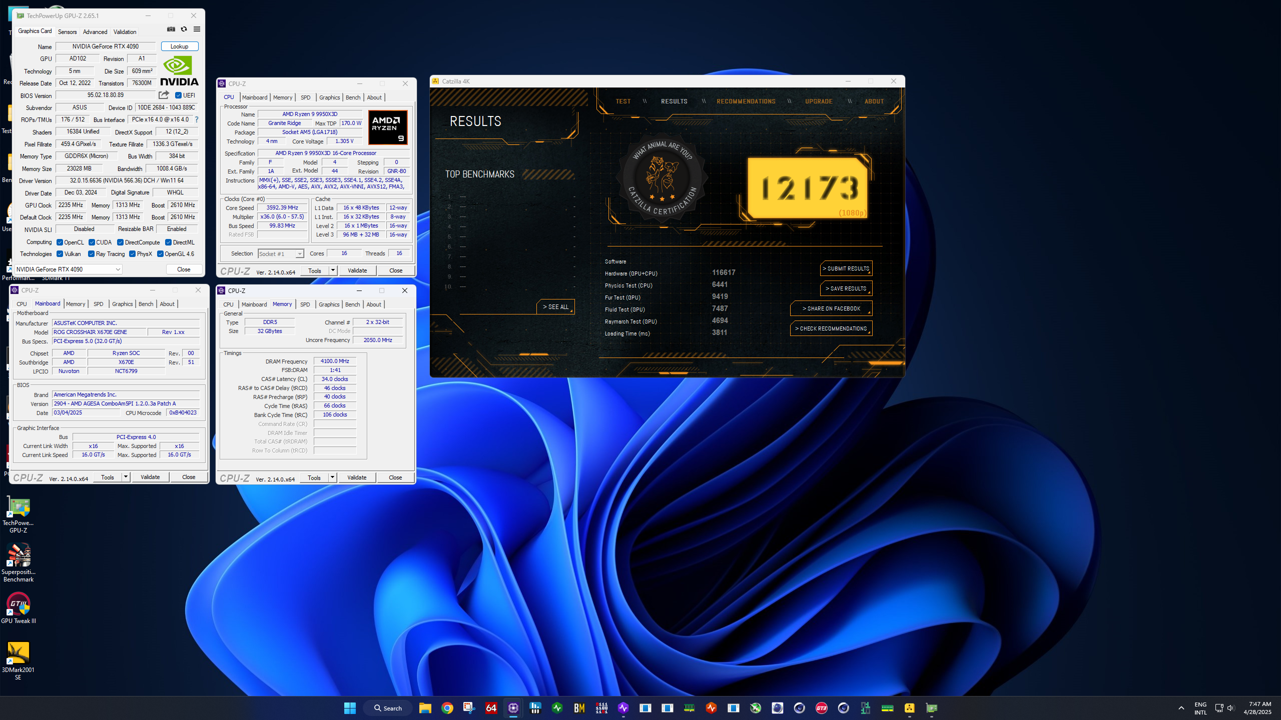Toggle the OpenCL checkbox
This screenshot has height=720, width=1281.
60,242
